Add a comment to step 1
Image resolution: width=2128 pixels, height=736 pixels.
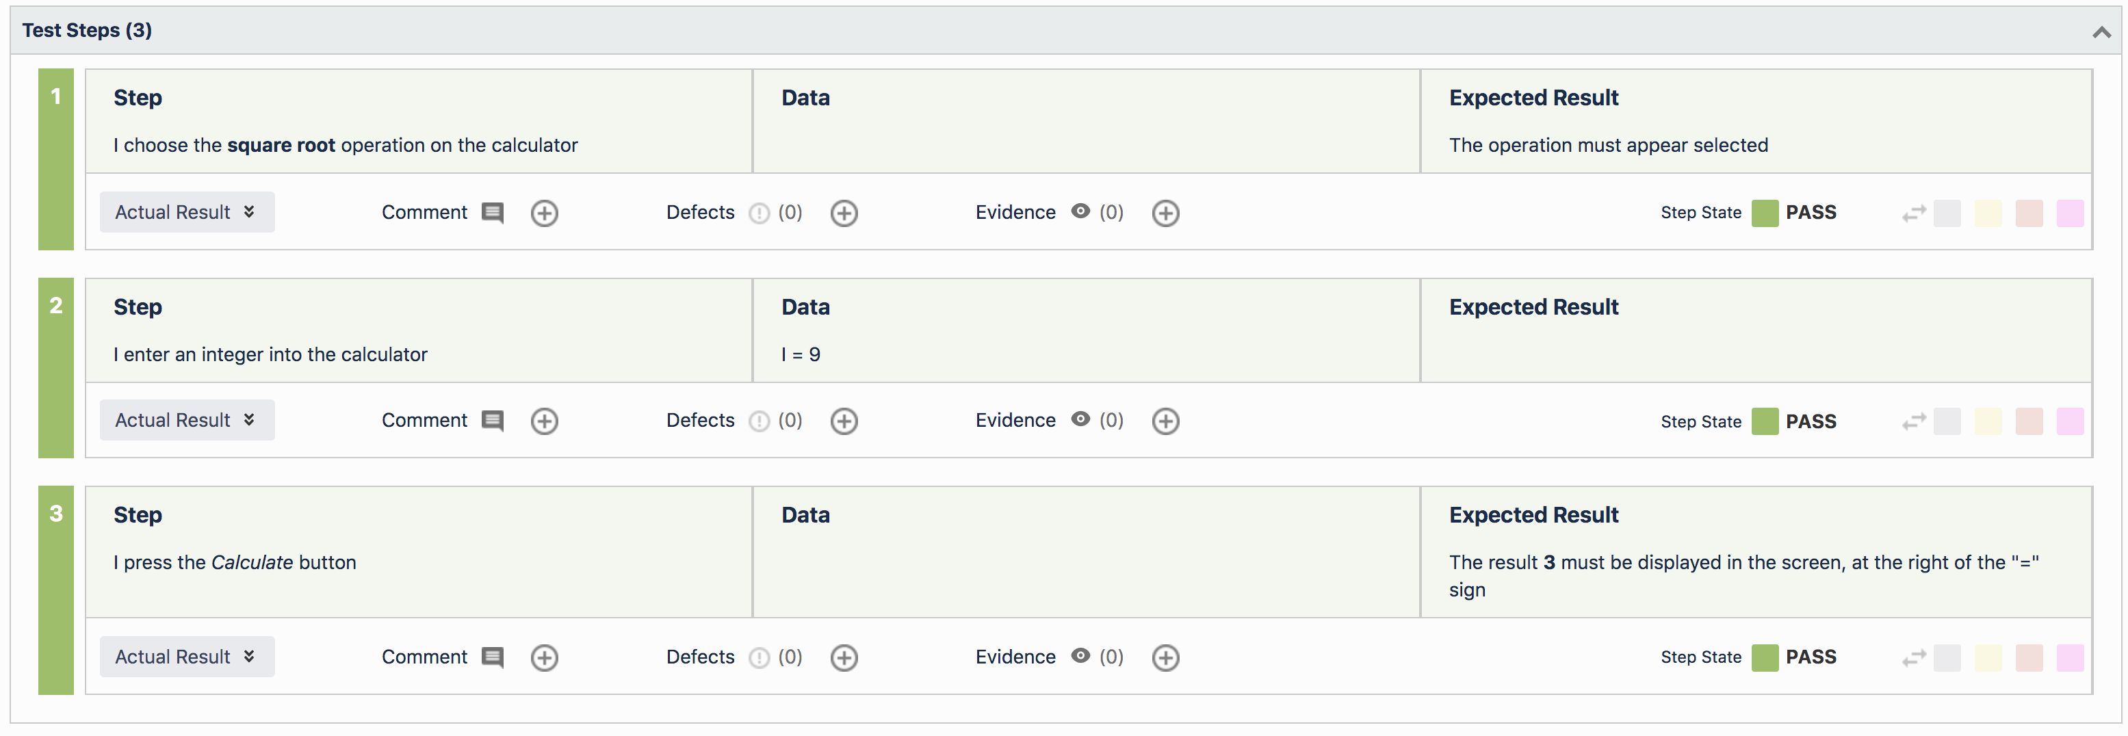[543, 213]
